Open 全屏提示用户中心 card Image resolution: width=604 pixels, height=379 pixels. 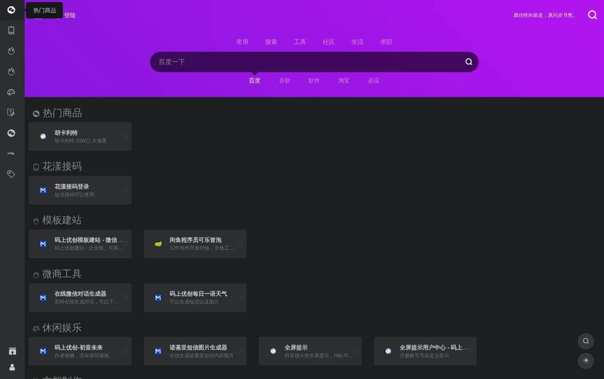pyautogui.click(x=425, y=351)
